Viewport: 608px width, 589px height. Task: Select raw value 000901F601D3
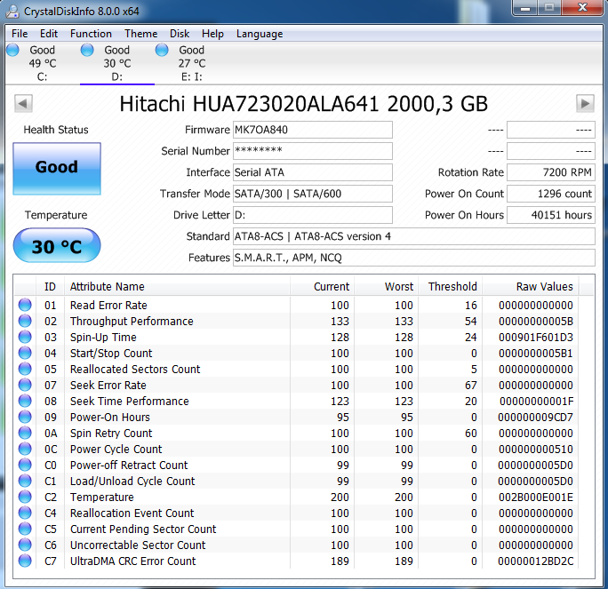pos(536,337)
